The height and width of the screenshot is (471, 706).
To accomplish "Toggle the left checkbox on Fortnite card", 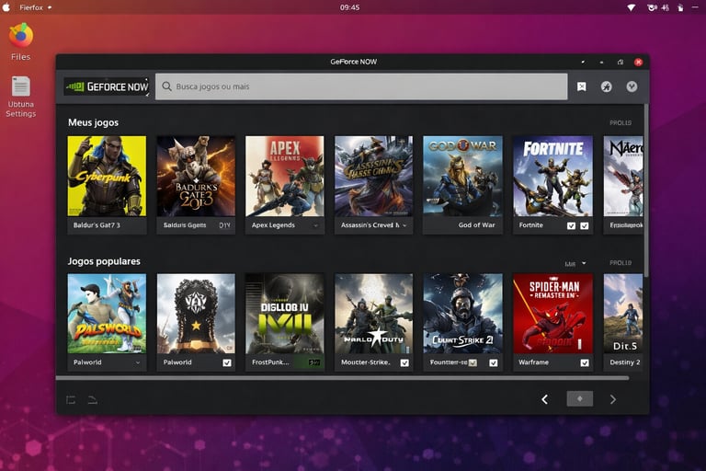I will 571,225.
